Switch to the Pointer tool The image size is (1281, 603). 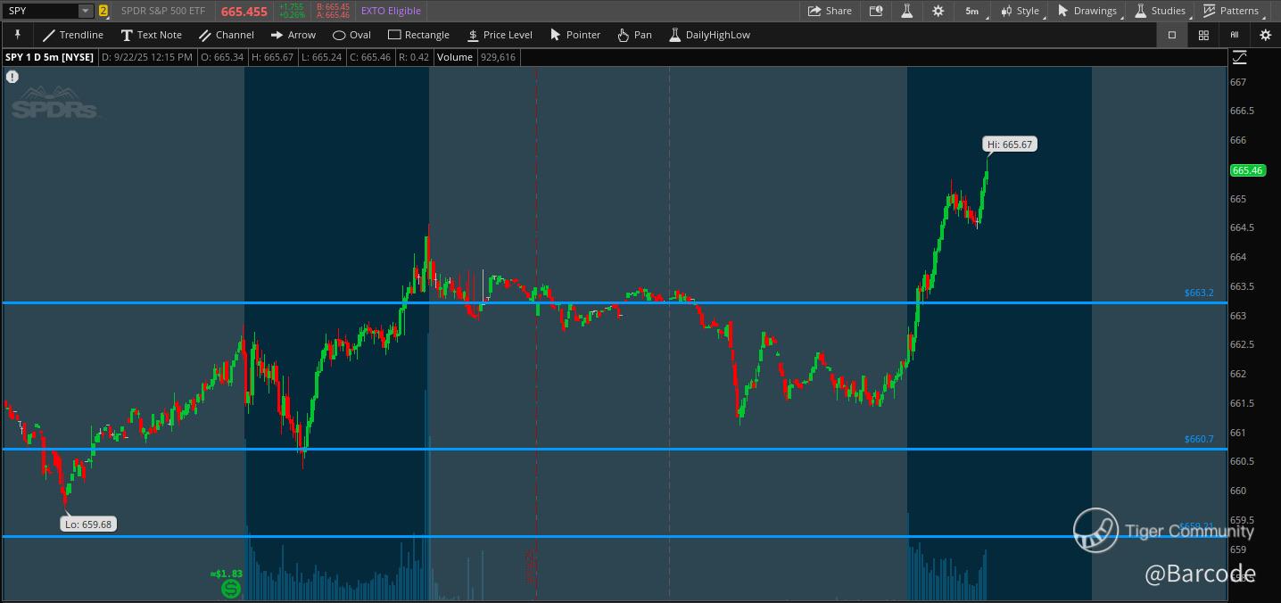[575, 35]
